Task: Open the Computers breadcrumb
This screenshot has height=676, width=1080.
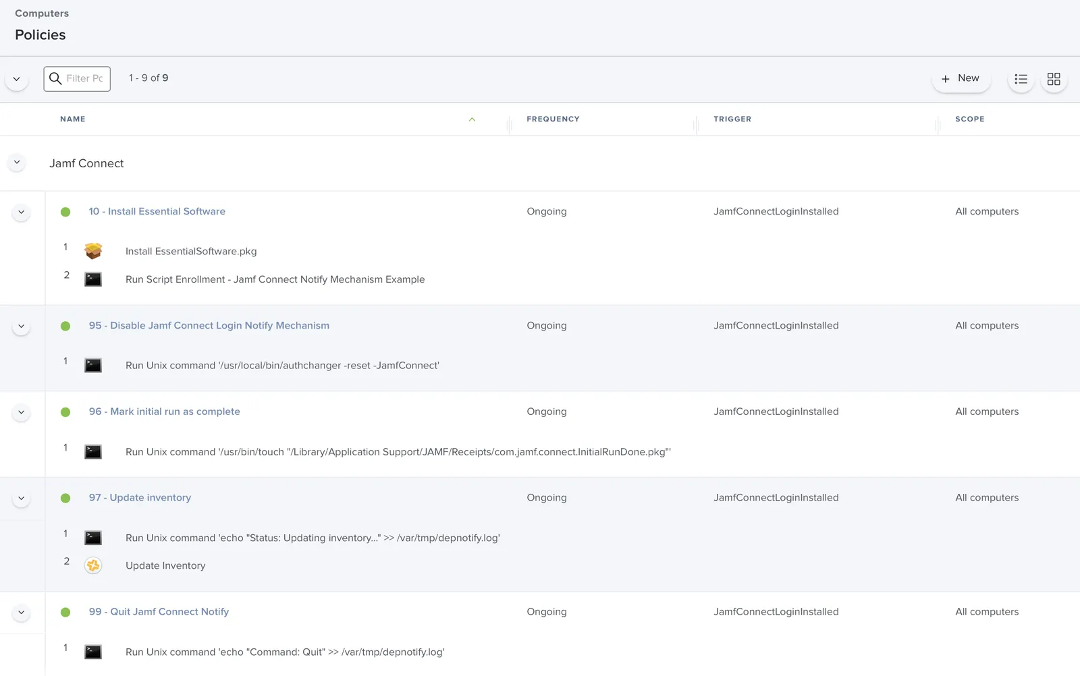Action: pos(41,13)
